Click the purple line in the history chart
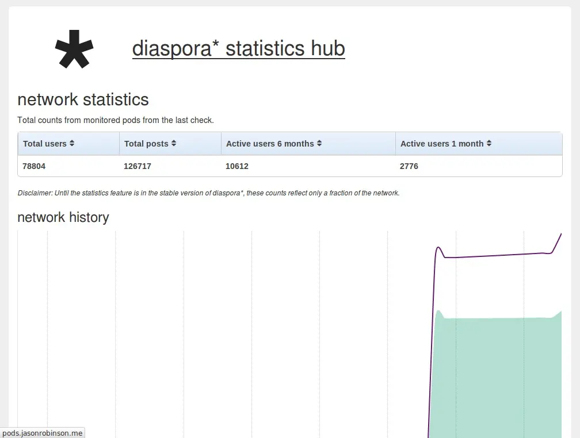 pos(495,255)
